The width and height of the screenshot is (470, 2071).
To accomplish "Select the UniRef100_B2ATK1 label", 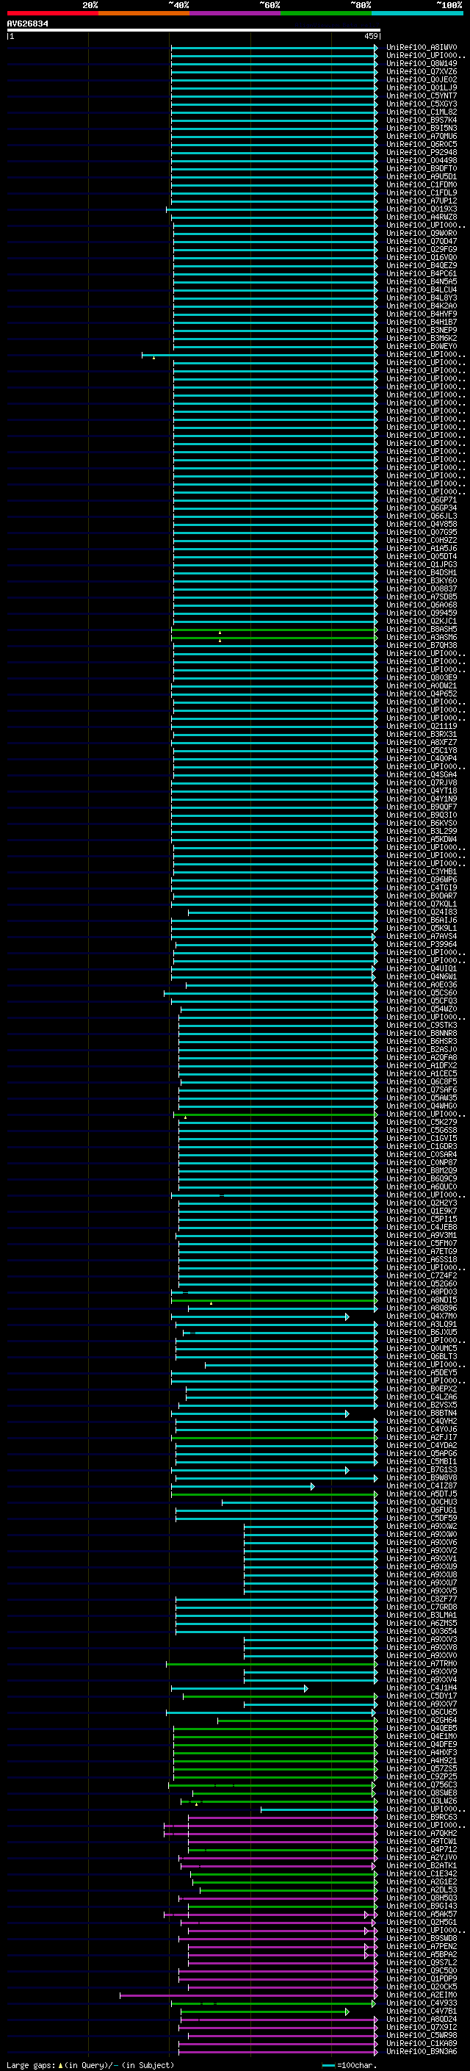I will tap(422, 1865).
